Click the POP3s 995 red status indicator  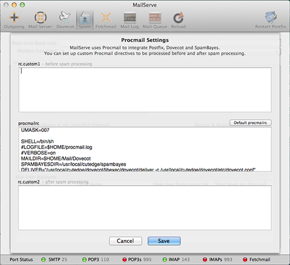click(124, 259)
